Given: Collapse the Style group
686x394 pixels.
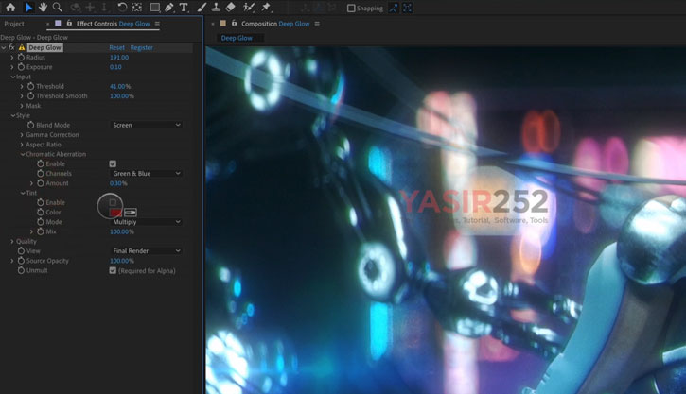Looking at the screenshot, I should click(12, 115).
